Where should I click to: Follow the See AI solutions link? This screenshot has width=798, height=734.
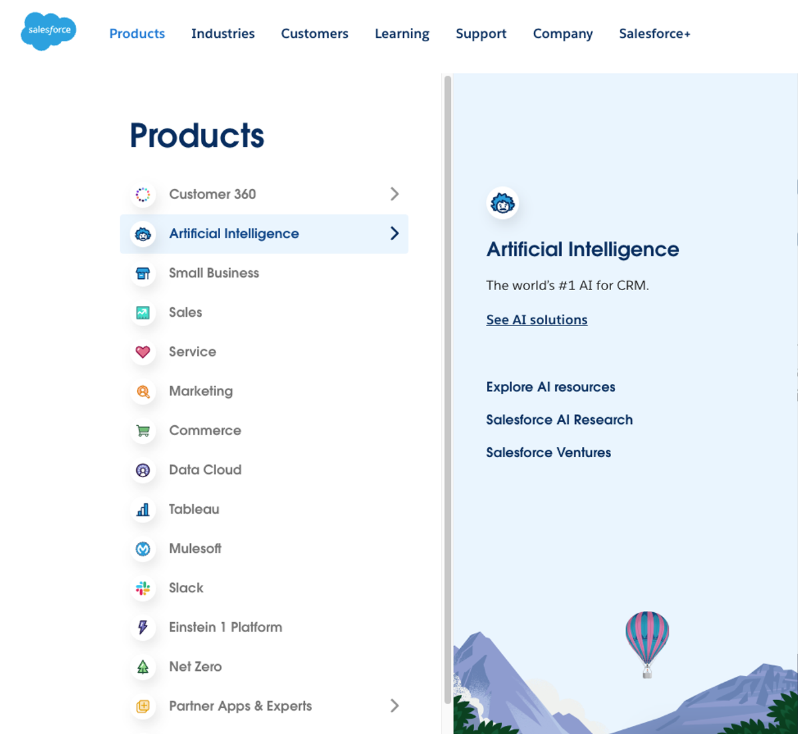[537, 319]
